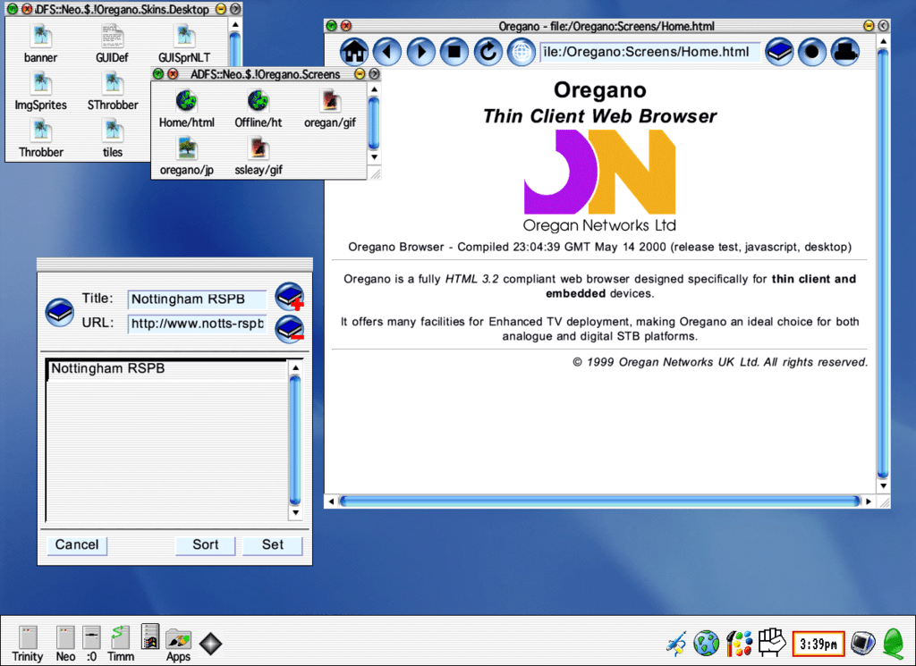Image resolution: width=916 pixels, height=666 pixels.
Task: Click Skins.Desktop window scroll up arrow
Action: coord(235,24)
